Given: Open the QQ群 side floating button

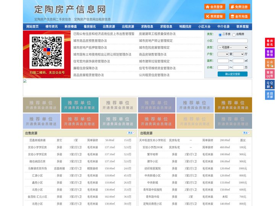Looking at the screenshot, I should (x=270, y=85).
